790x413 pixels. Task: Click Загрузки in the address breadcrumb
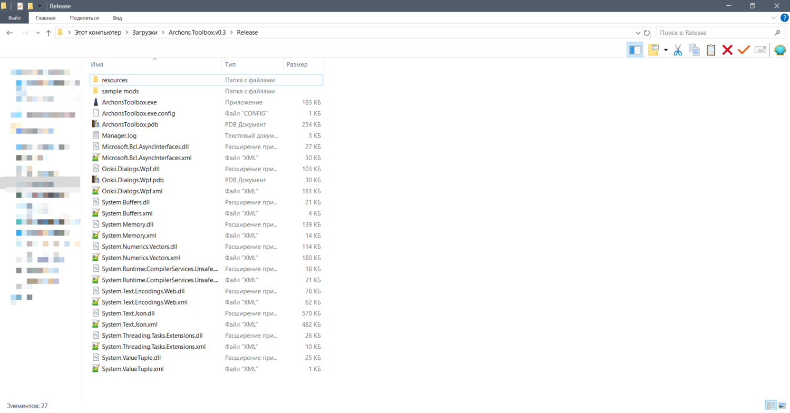(145, 33)
